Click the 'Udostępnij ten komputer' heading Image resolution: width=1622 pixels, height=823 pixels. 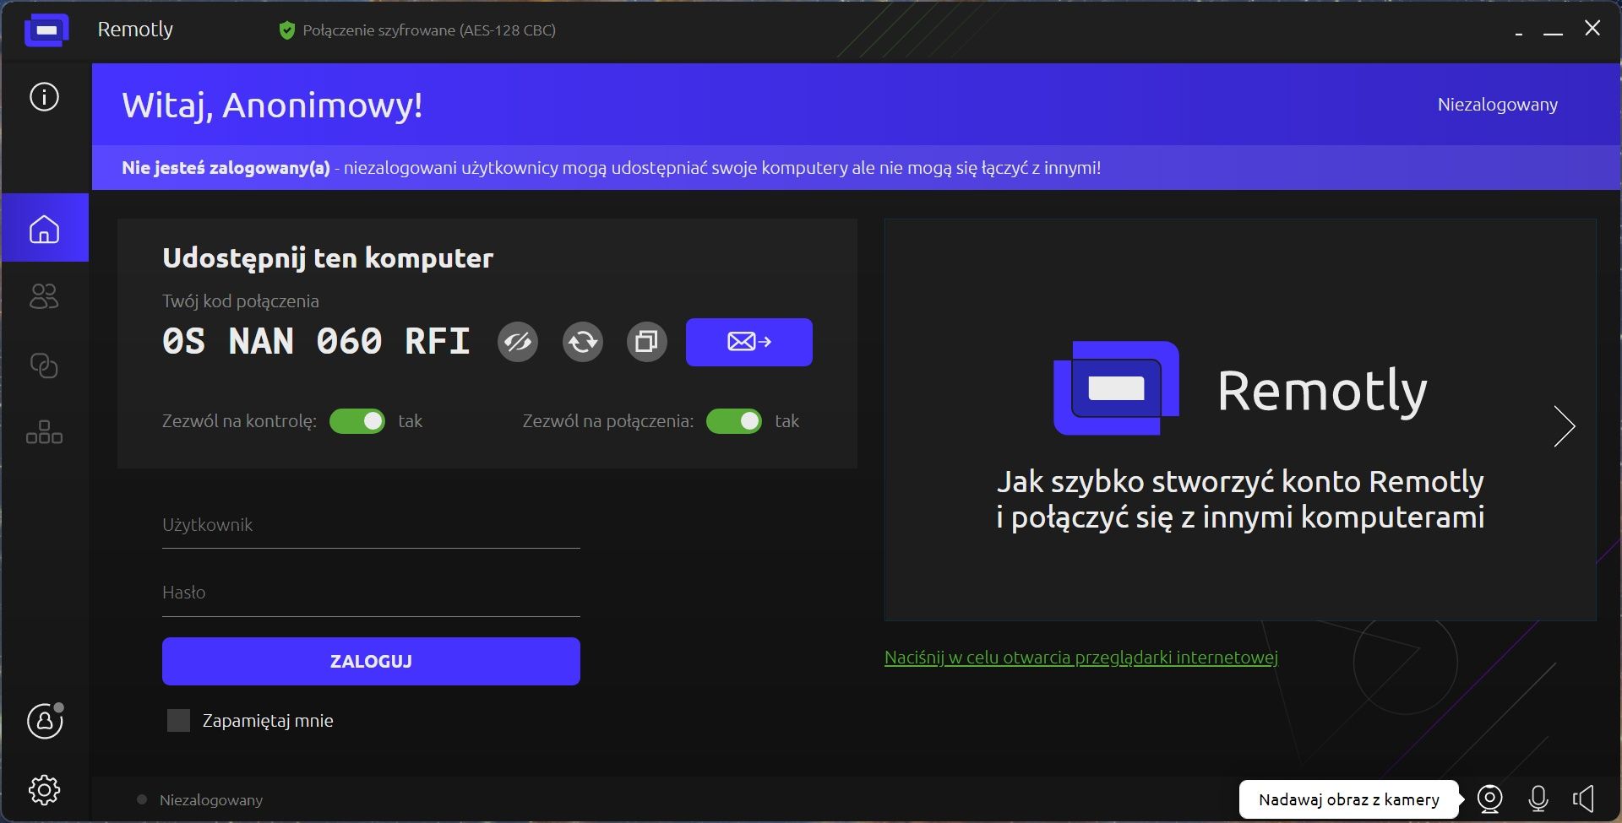328,258
